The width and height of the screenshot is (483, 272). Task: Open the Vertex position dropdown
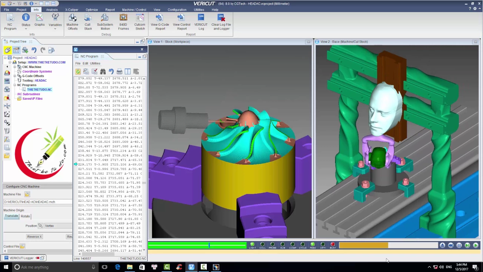(58, 226)
